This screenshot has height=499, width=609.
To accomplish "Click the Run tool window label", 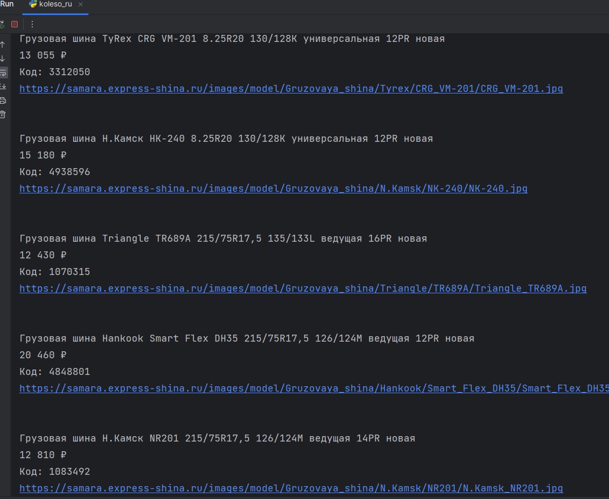I will [7, 4].
